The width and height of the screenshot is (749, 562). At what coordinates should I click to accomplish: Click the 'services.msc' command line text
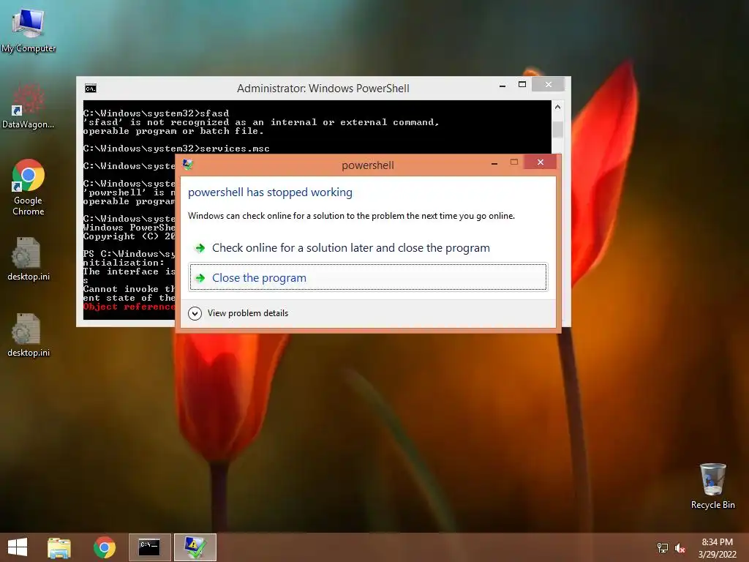235,149
